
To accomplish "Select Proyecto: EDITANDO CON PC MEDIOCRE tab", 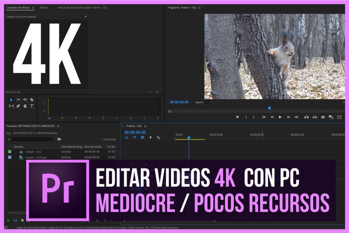I will [x=30, y=126].
